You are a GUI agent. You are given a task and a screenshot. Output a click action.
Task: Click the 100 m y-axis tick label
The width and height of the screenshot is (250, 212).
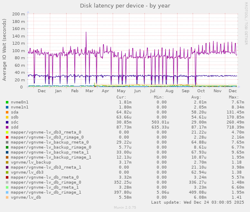(x=18, y=50)
